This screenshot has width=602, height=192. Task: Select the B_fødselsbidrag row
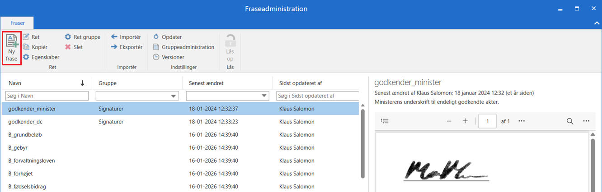click(x=181, y=186)
